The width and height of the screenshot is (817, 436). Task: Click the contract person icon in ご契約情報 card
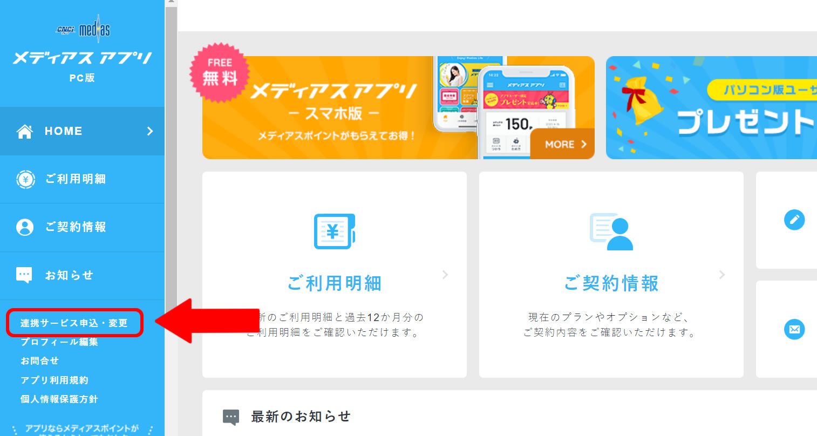(611, 231)
